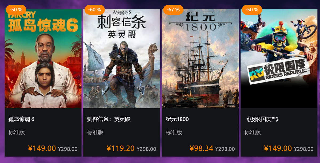Open the Anno 1800 ship cover image
The image size is (320, 163).
coord(200,59)
